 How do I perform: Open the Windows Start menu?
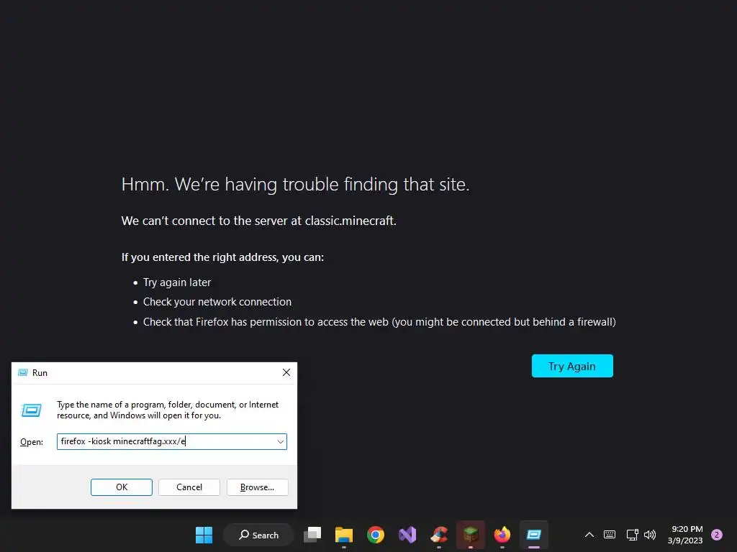click(x=204, y=535)
